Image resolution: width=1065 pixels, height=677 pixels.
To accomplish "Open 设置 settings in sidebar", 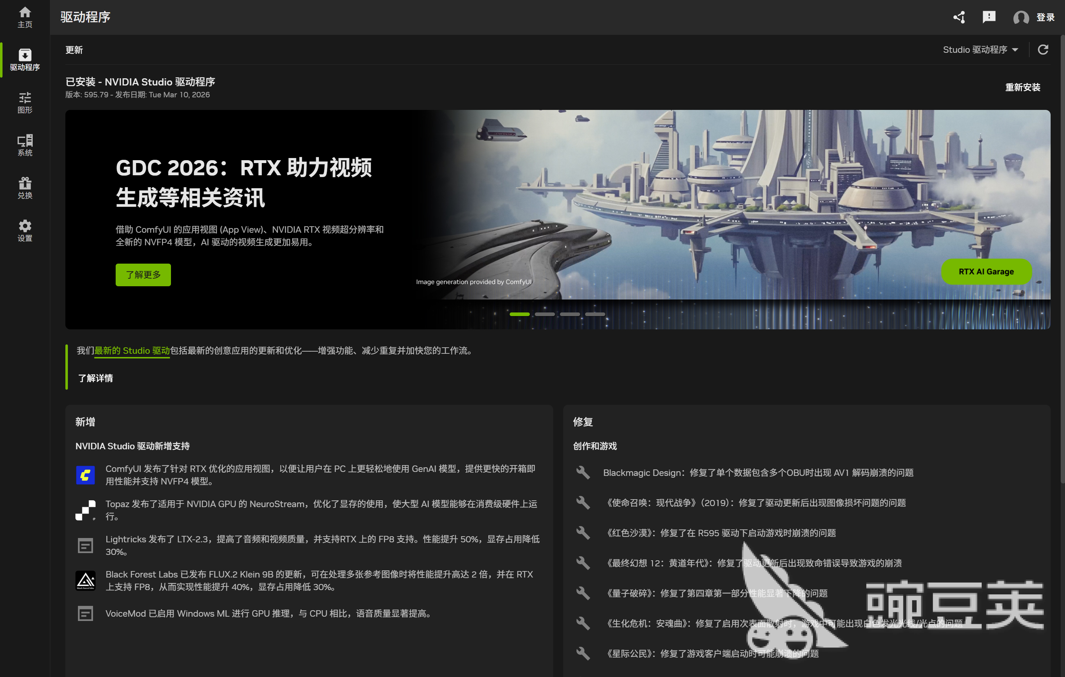I will click(25, 231).
